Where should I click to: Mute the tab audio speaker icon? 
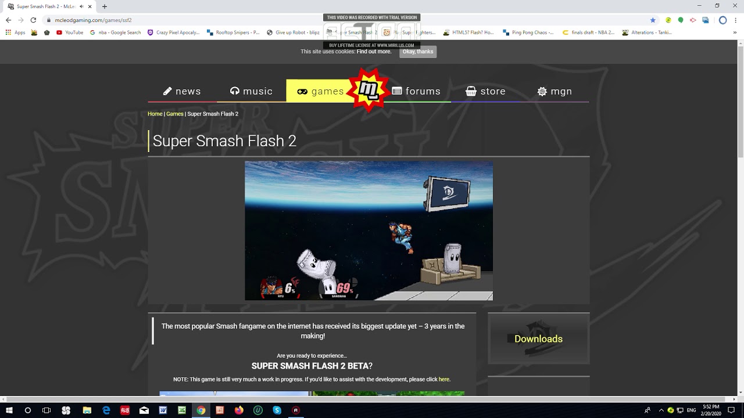click(x=81, y=6)
